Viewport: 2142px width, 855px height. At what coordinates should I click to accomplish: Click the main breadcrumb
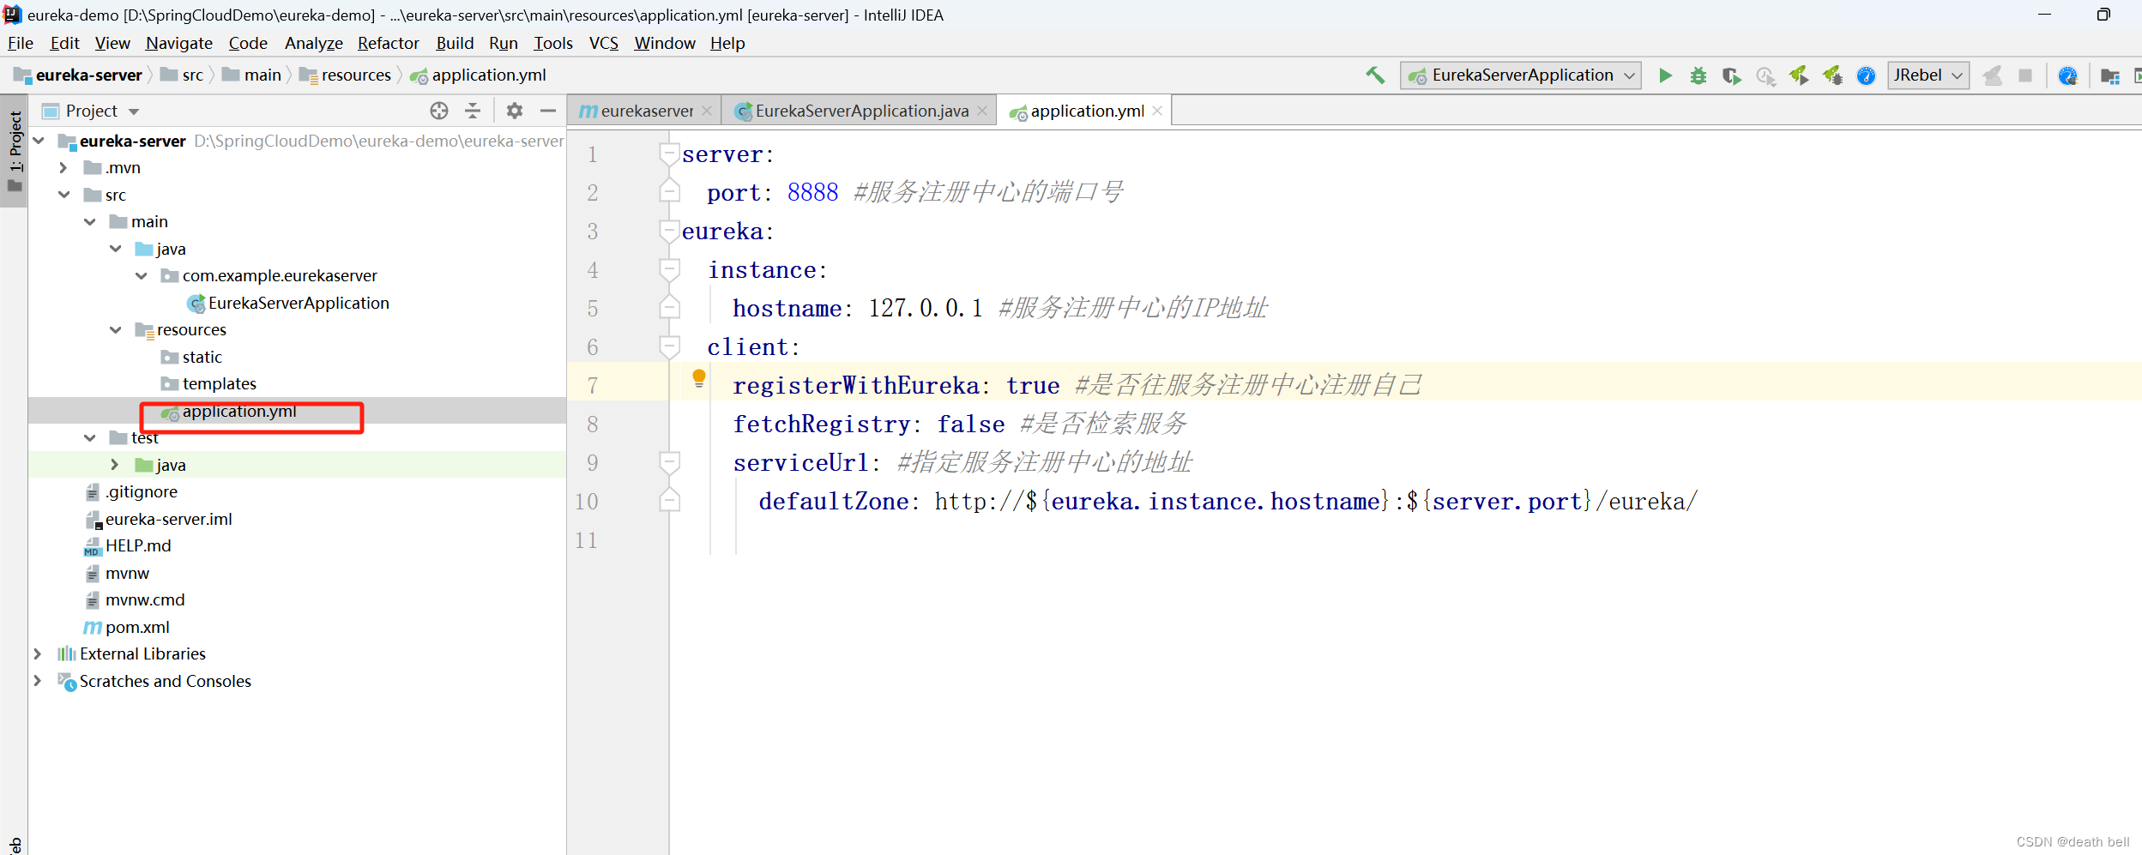coord(252,75)
